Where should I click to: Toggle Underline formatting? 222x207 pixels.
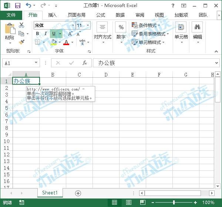point(54,34)
